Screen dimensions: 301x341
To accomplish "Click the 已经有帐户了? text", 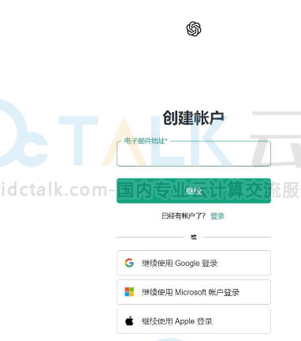I will [x=184, y=216].
